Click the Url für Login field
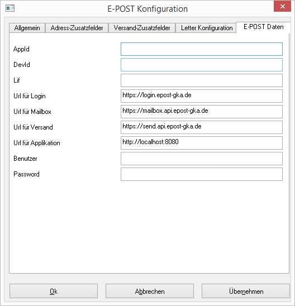Viewport: 295px width, 306px height. [202, 96]
